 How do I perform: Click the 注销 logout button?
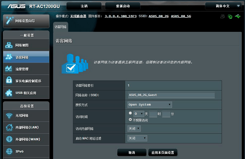(84, 6)
